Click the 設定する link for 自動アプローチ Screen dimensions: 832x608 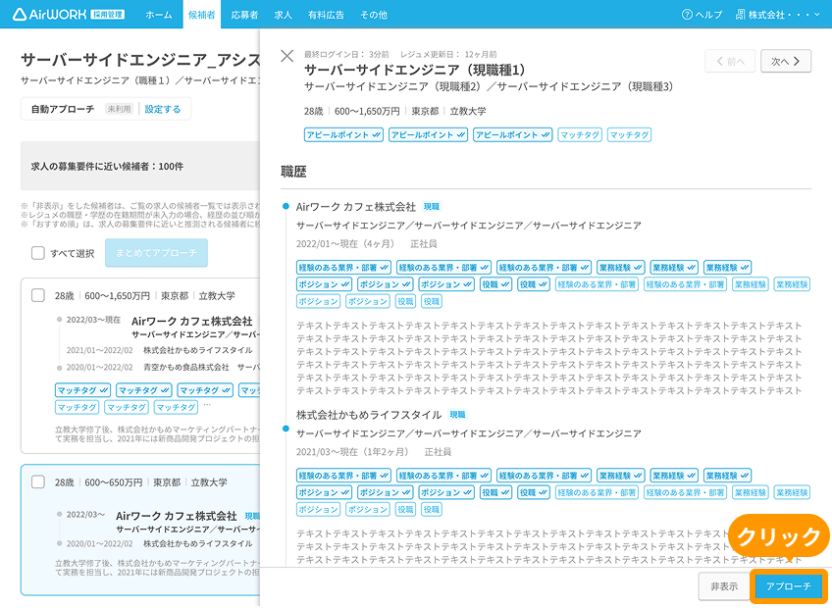click(162, 109)
